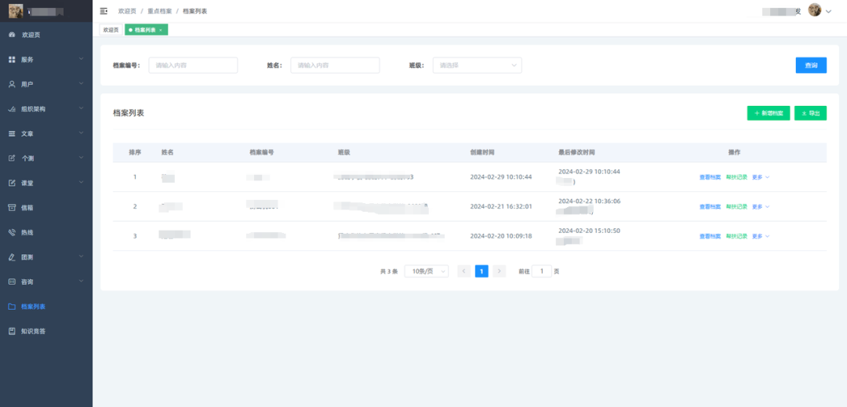Click the 档案列表 folder icon in sidebar

[x=12, y=307]
